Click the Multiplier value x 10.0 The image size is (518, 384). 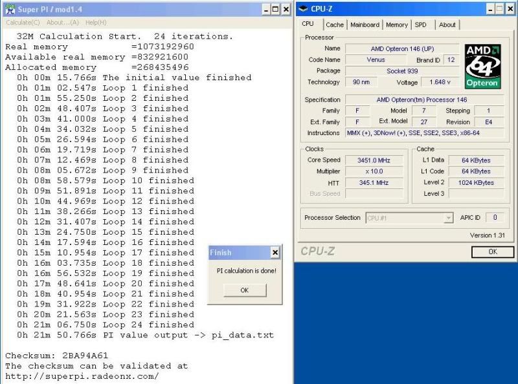point(374,171)
